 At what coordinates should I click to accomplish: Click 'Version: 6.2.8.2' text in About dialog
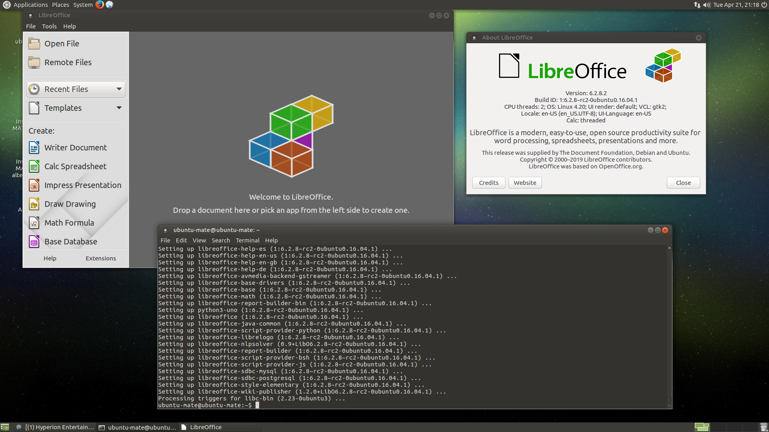tap(586, 93)
